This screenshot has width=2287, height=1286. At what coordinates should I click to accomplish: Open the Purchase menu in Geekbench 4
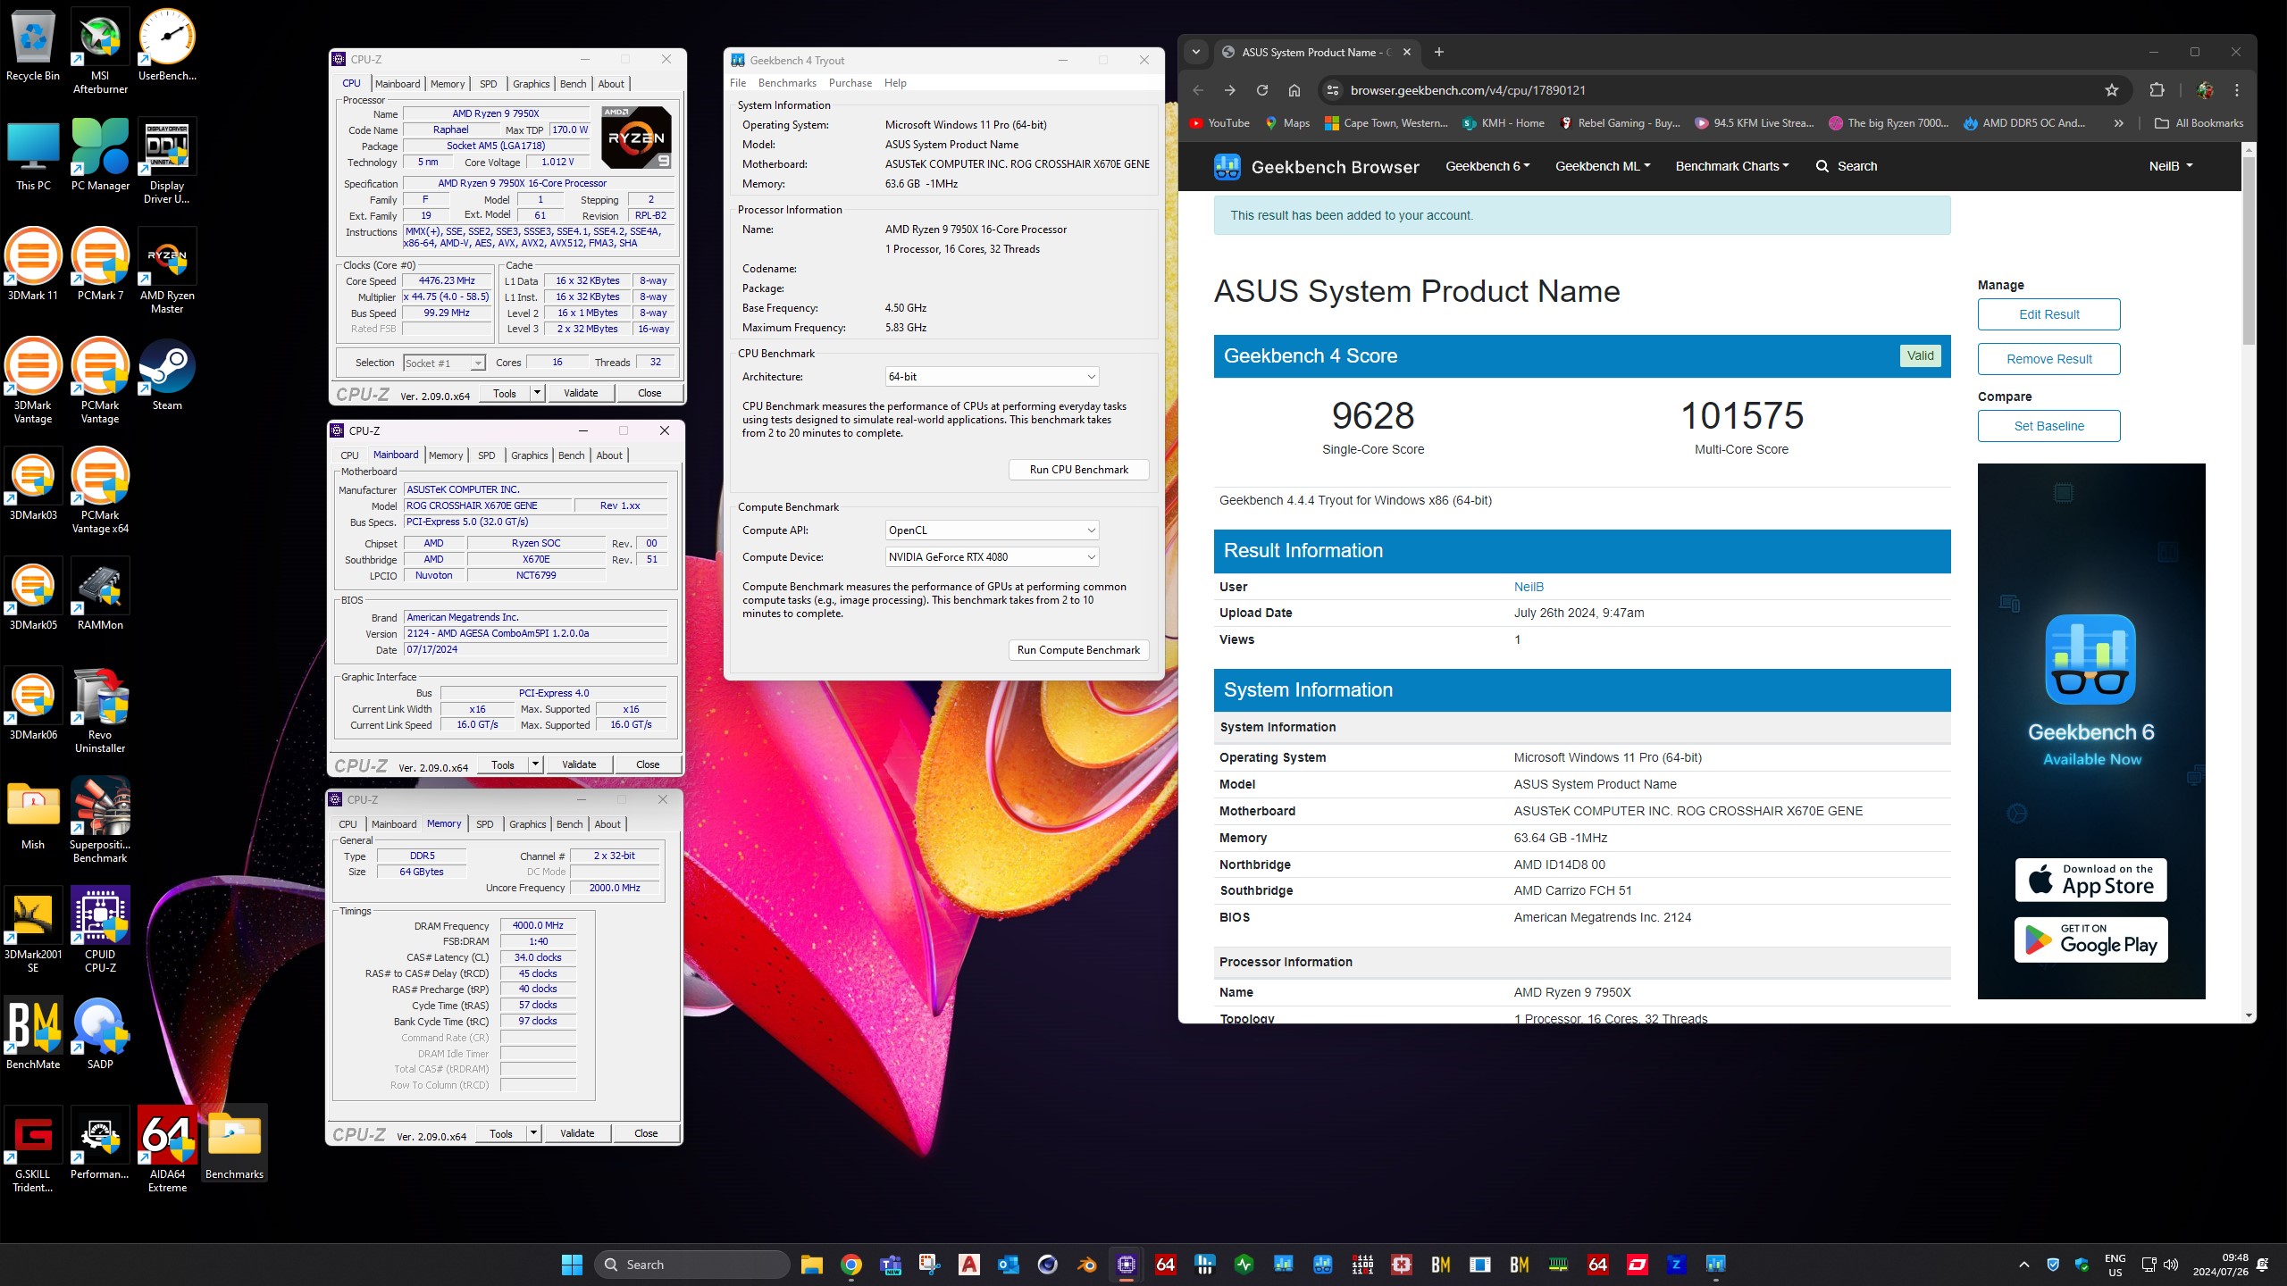click(850, 83)
